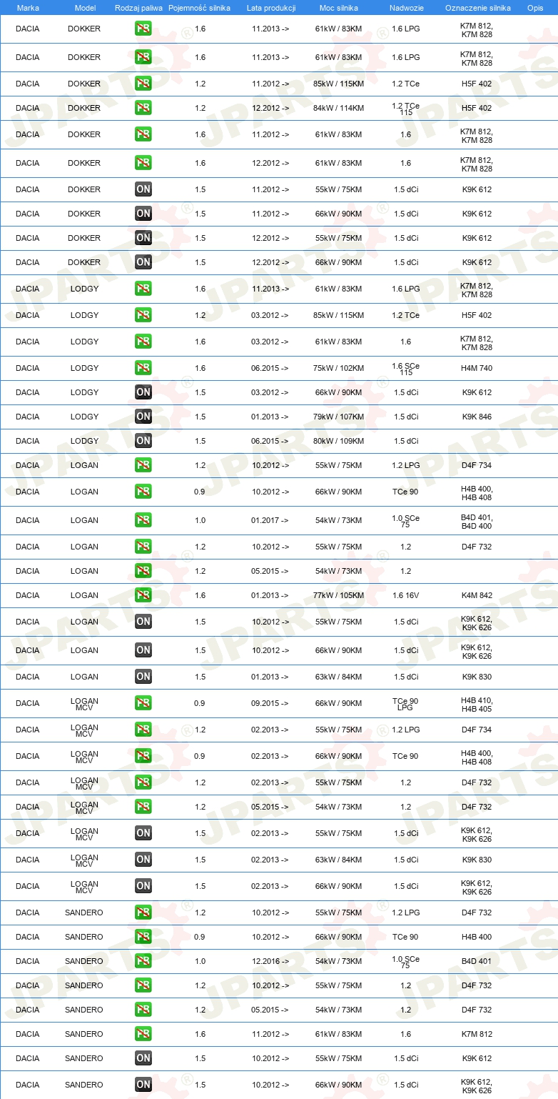Click the PB fuel icon for Logan K4M 842
558x1099 pixels.
tap(143, 595)
